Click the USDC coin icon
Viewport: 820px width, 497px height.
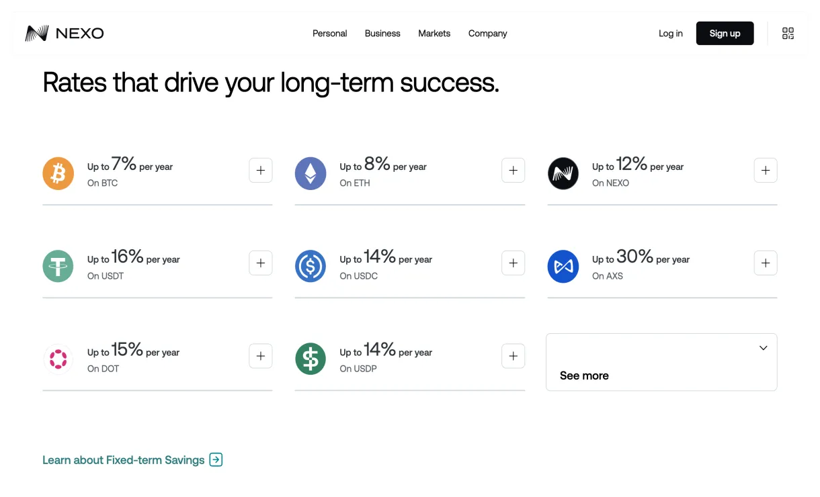311,266
